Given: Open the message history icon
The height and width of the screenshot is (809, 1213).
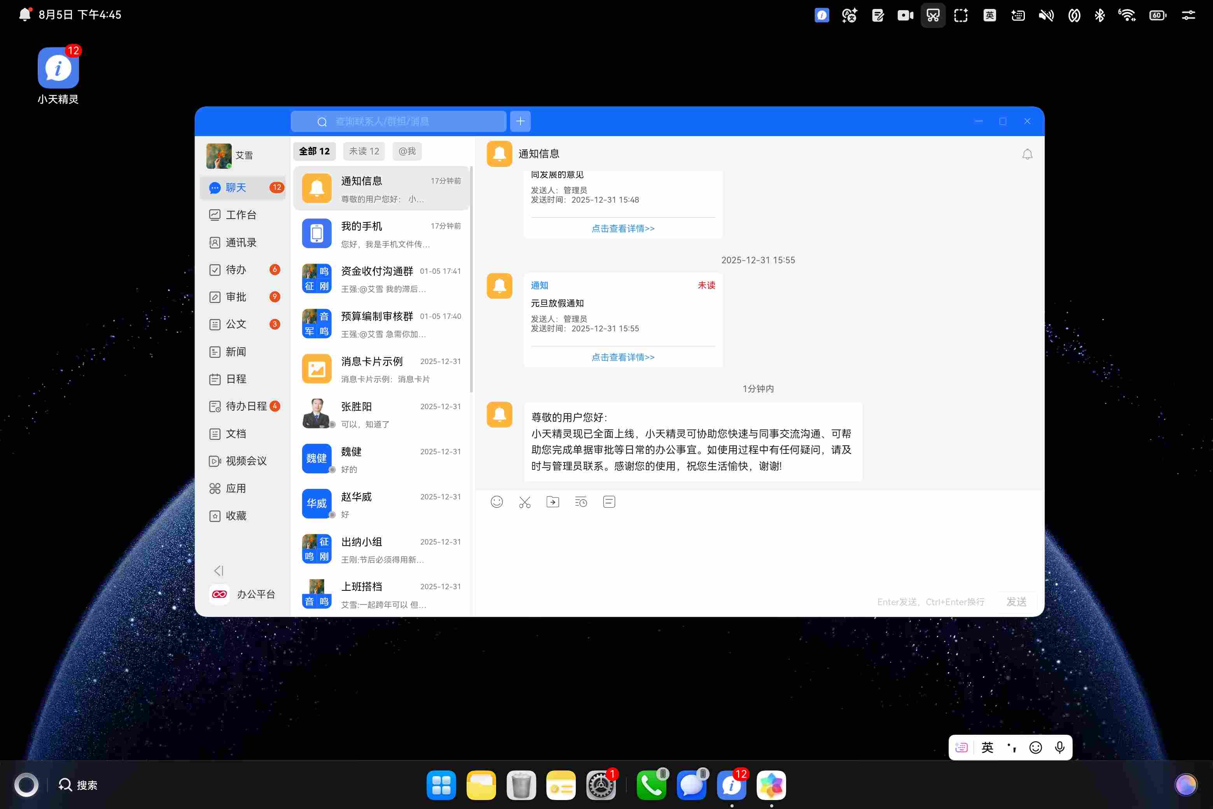Looking at the screenshot, I should tap(581, 502).
